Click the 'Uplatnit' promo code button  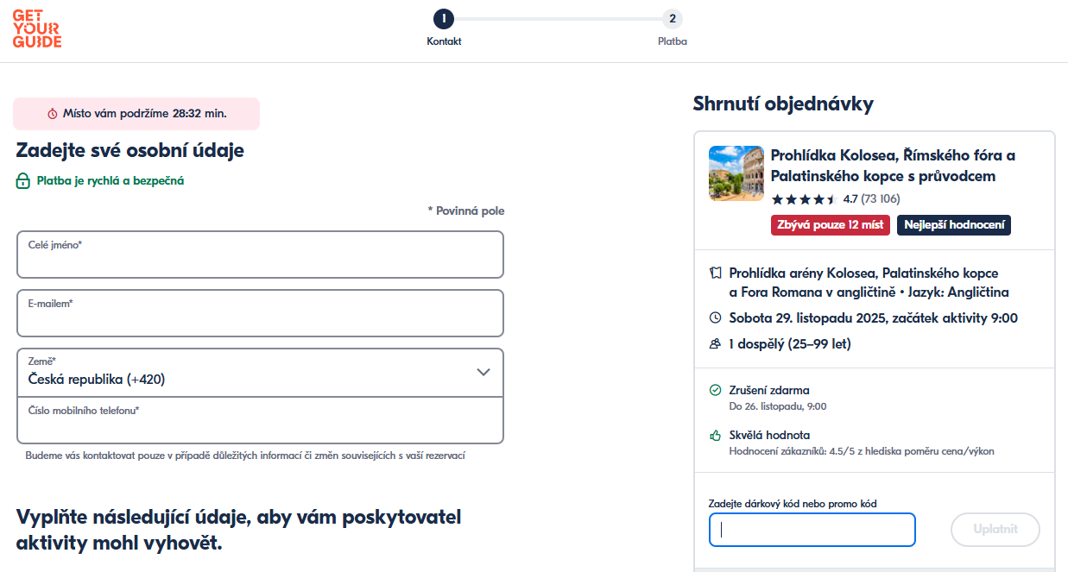click(x=995, y=529)
